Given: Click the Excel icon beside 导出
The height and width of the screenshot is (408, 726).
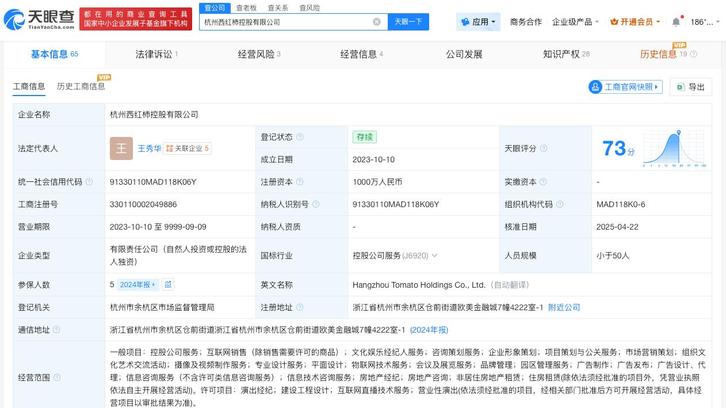Looking at the screenshot, I should [x=681, y=87].
